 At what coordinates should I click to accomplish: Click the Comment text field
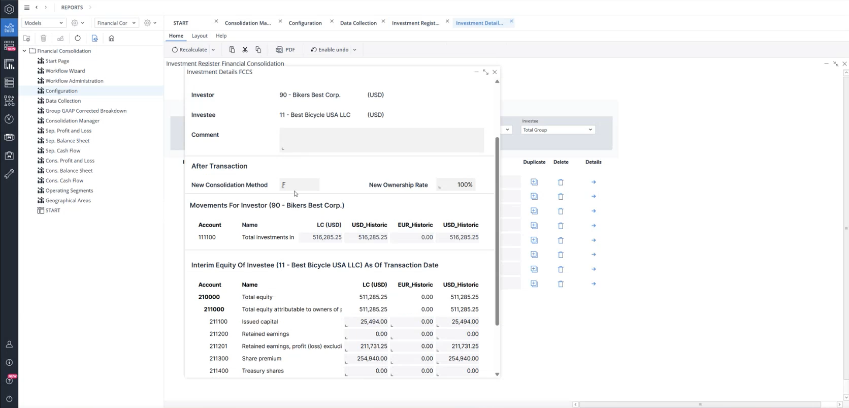(x=381, y=140)
